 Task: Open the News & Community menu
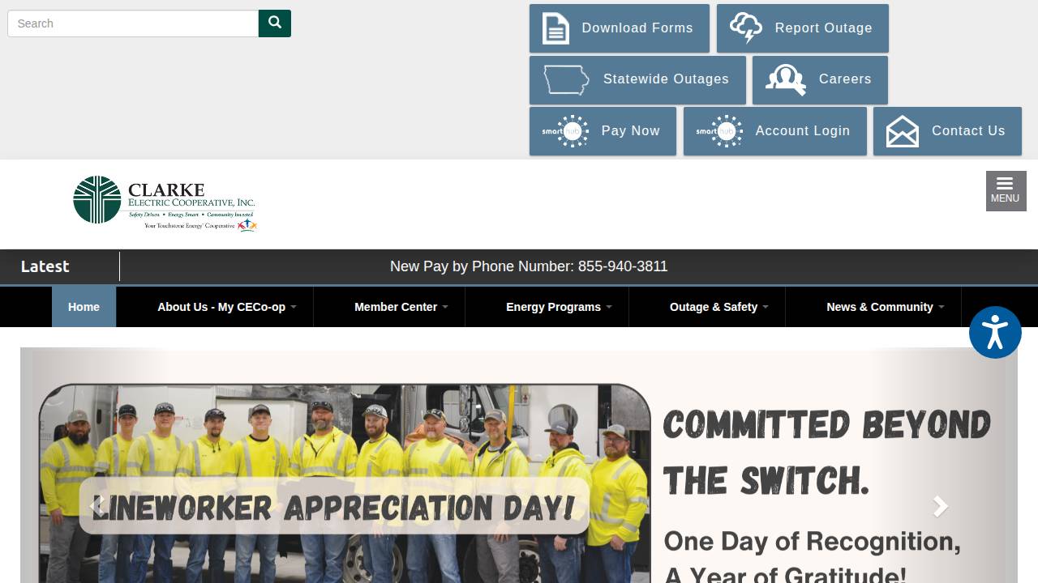point(879,307)
